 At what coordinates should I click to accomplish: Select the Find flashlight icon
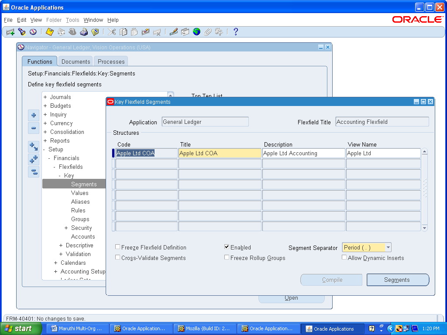21,31
